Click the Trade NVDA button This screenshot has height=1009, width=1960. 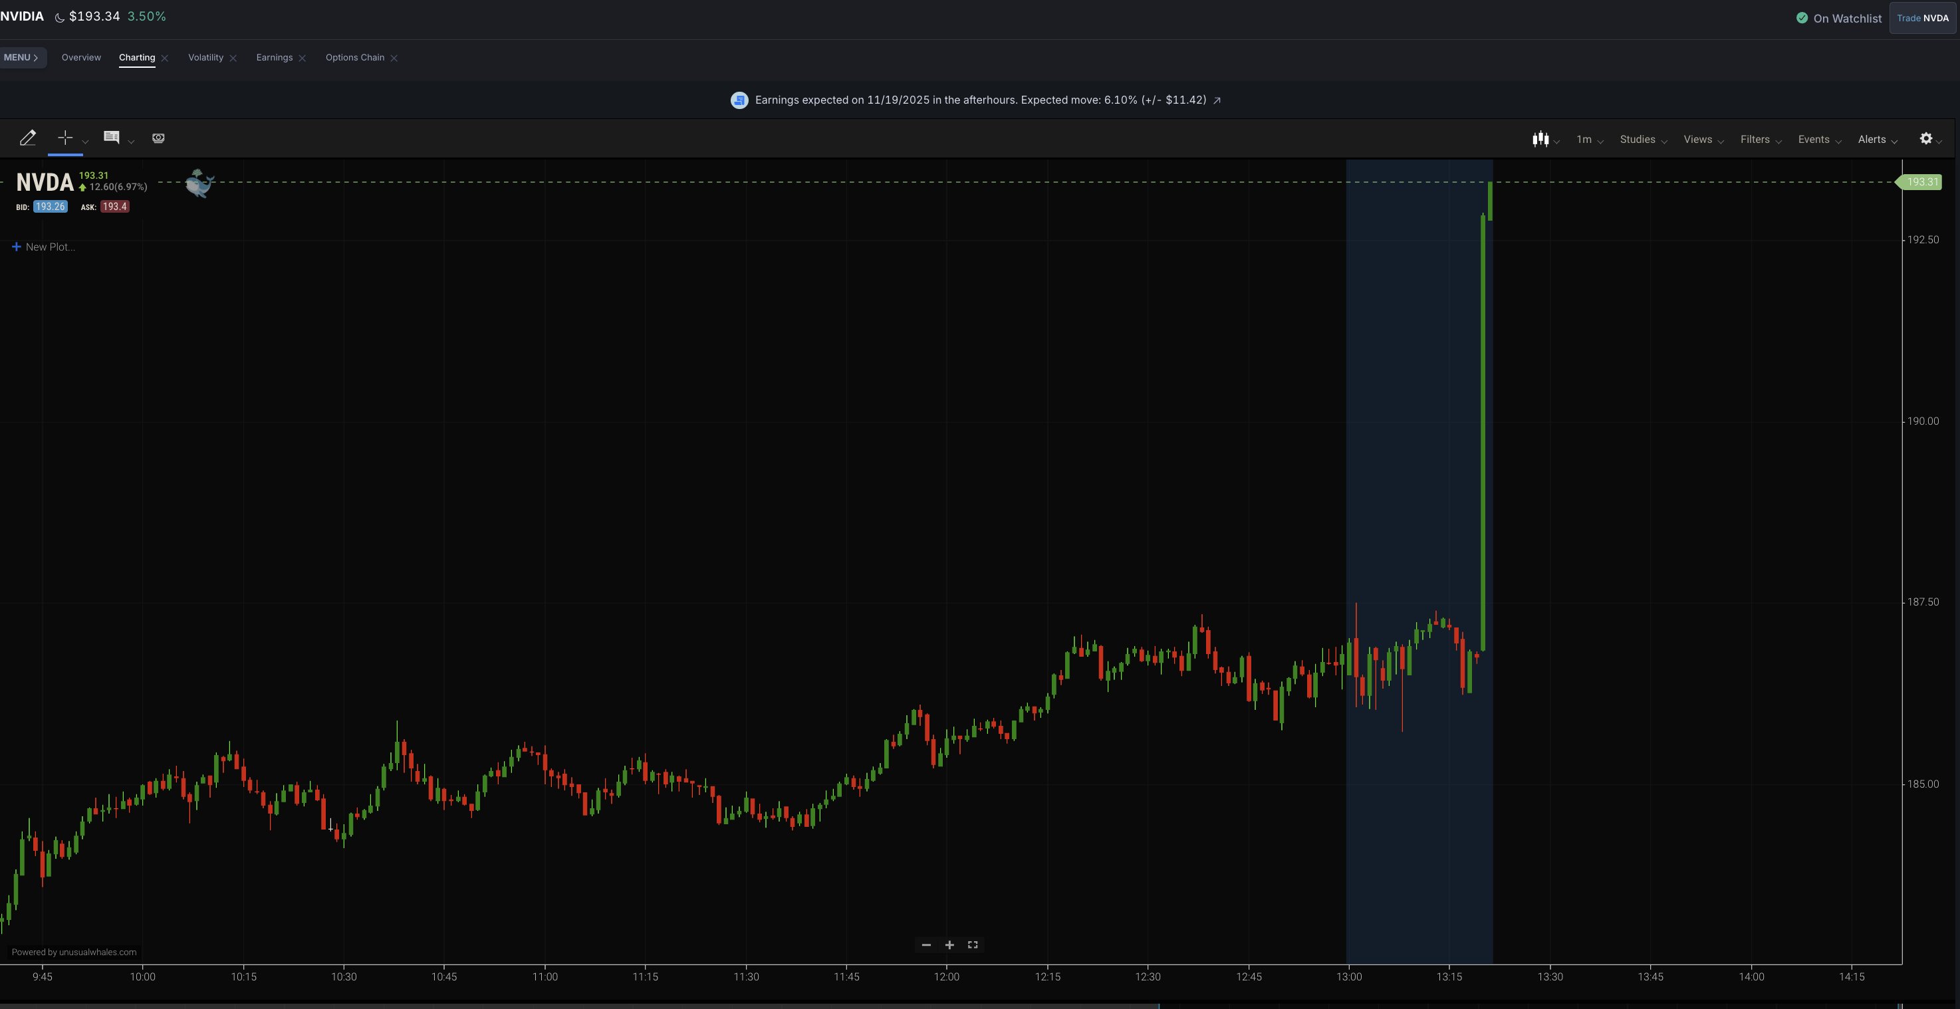[1922, 18]
